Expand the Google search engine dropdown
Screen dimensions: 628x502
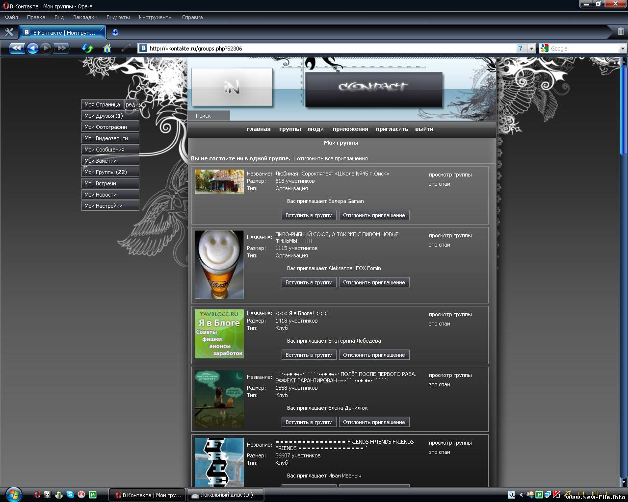(623, 49)
